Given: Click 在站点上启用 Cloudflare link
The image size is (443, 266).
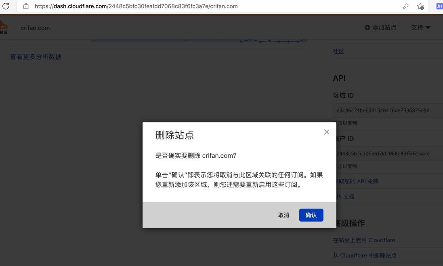Looking at the screenshot, I should [x=364, y=240].
